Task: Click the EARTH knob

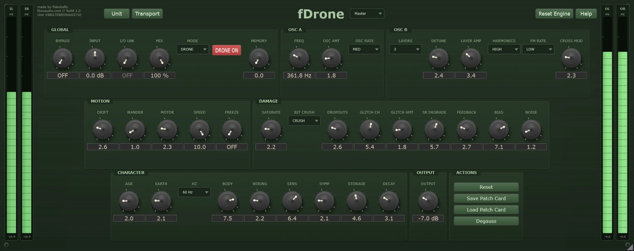Action: (161, 201)
